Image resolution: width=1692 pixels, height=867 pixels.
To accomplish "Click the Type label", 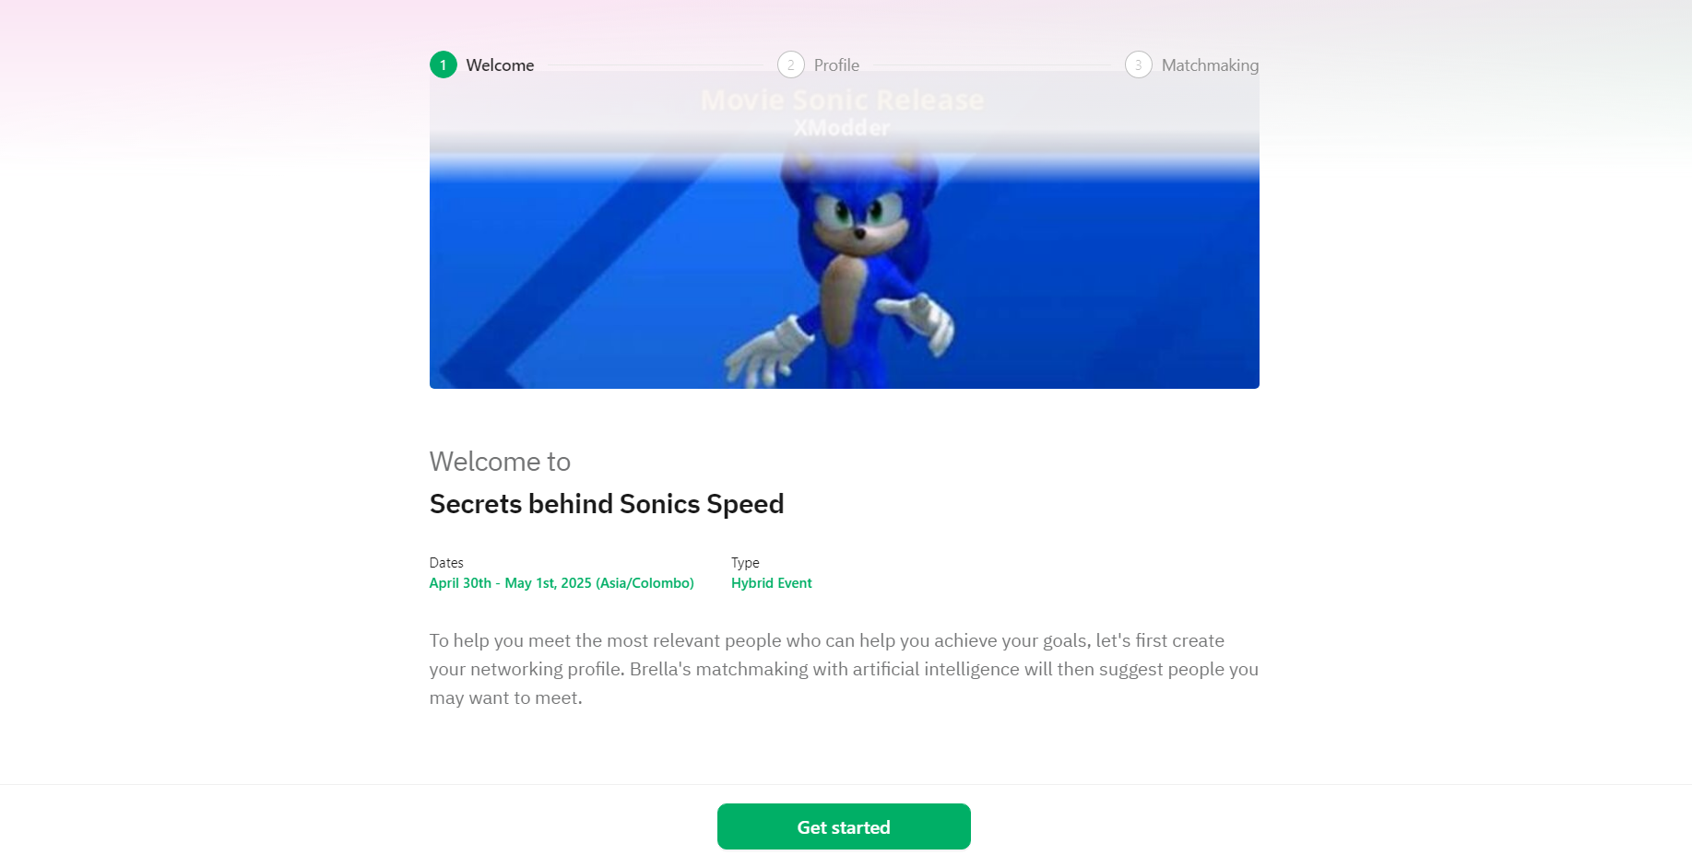I will point(745,563).
